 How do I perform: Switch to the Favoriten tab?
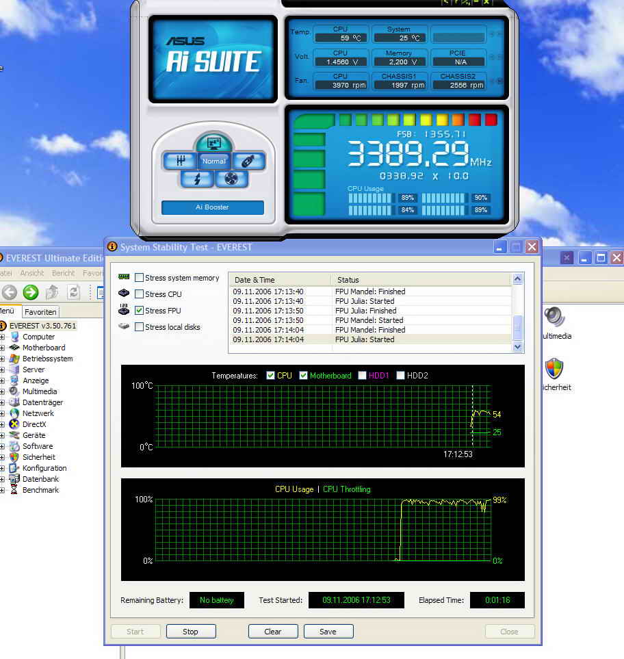pos(40,312)
